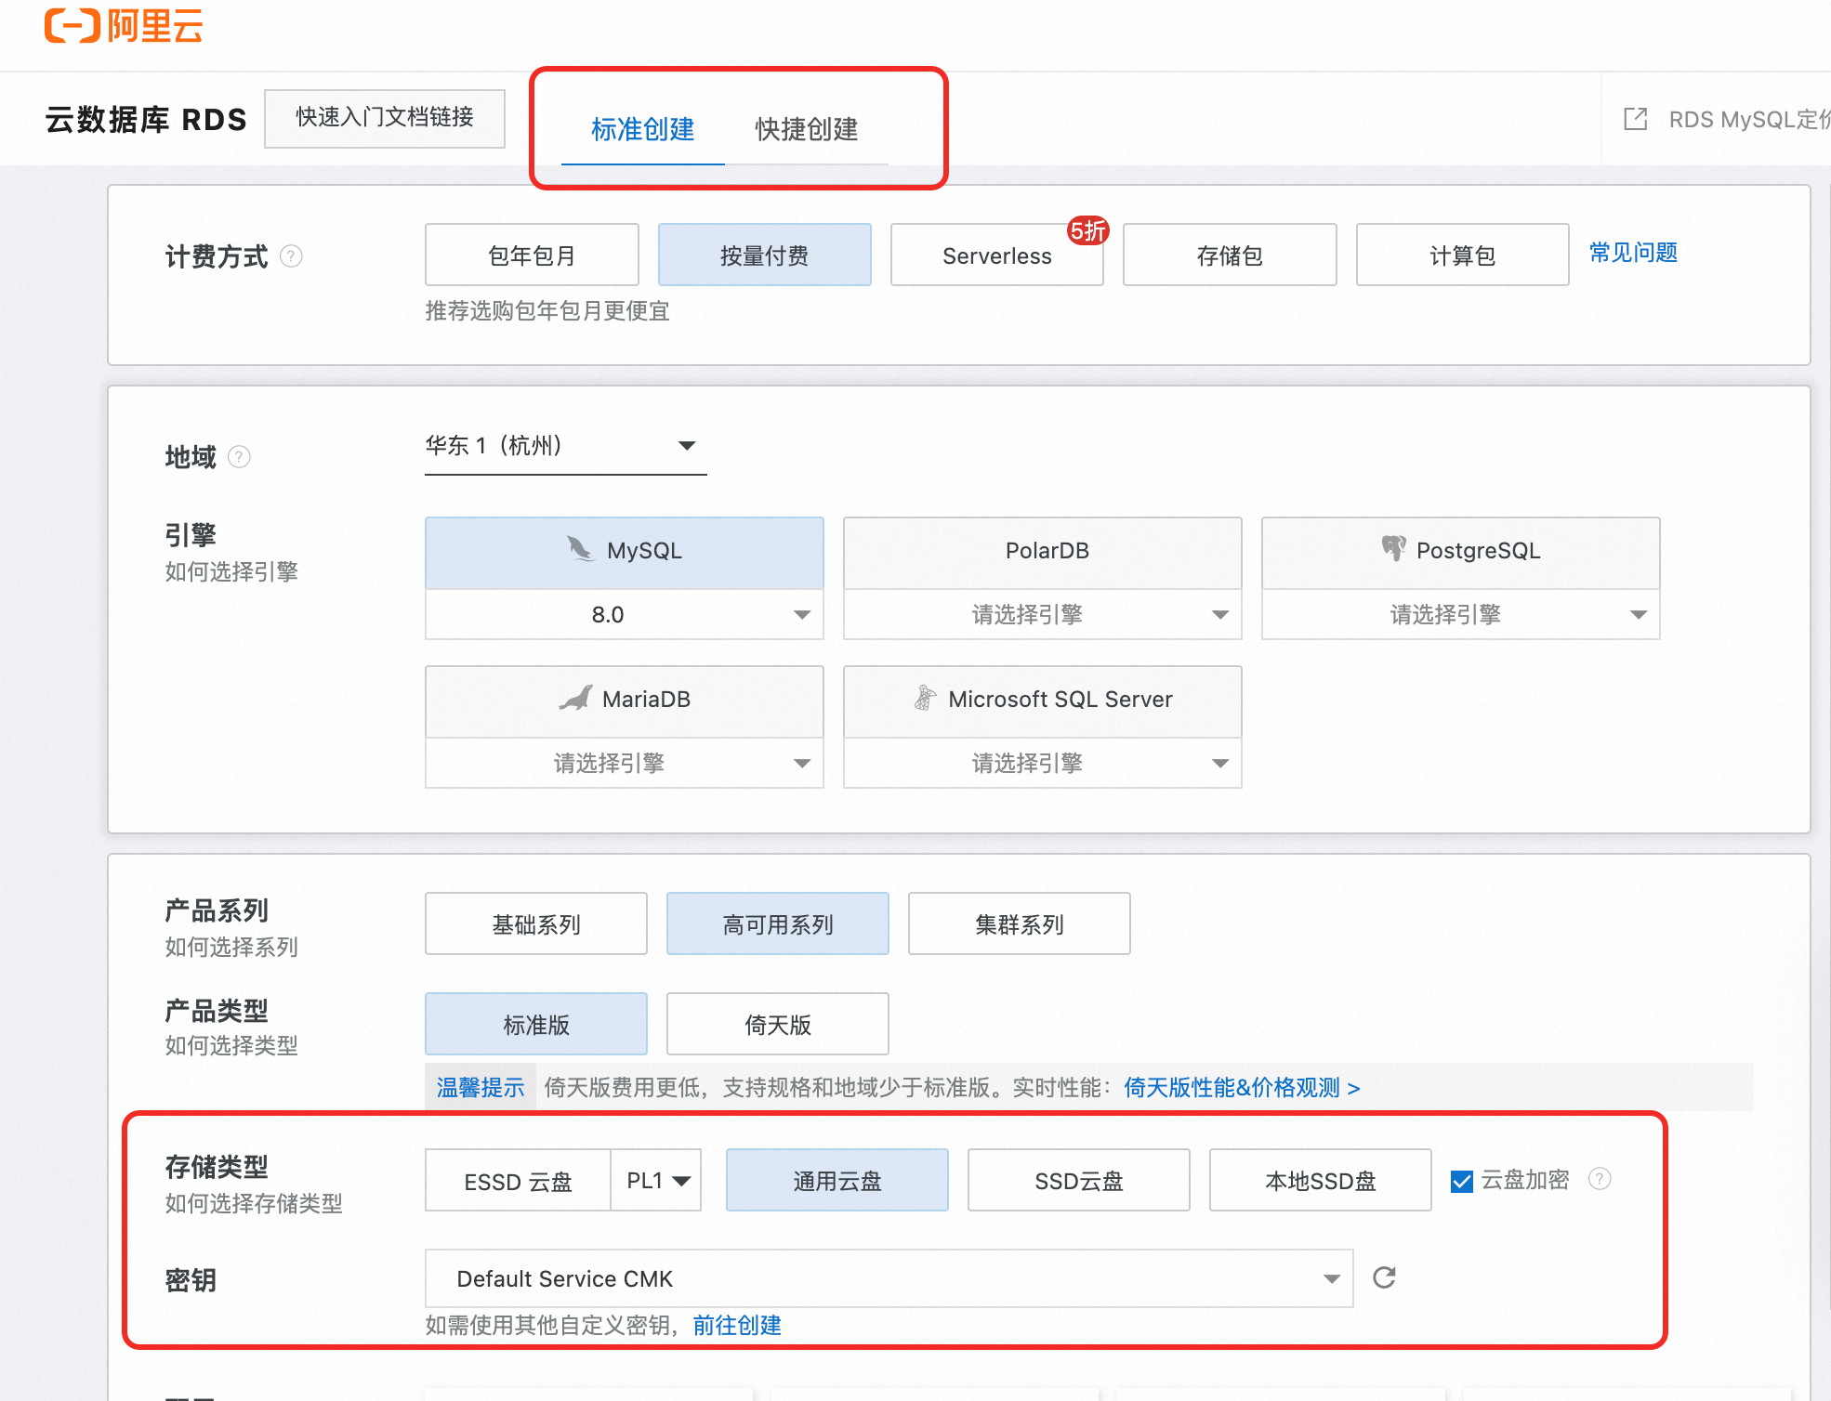Click the MySQL dolphin icon
This screenshot has width=1831, height=1401.
(581, 549)
